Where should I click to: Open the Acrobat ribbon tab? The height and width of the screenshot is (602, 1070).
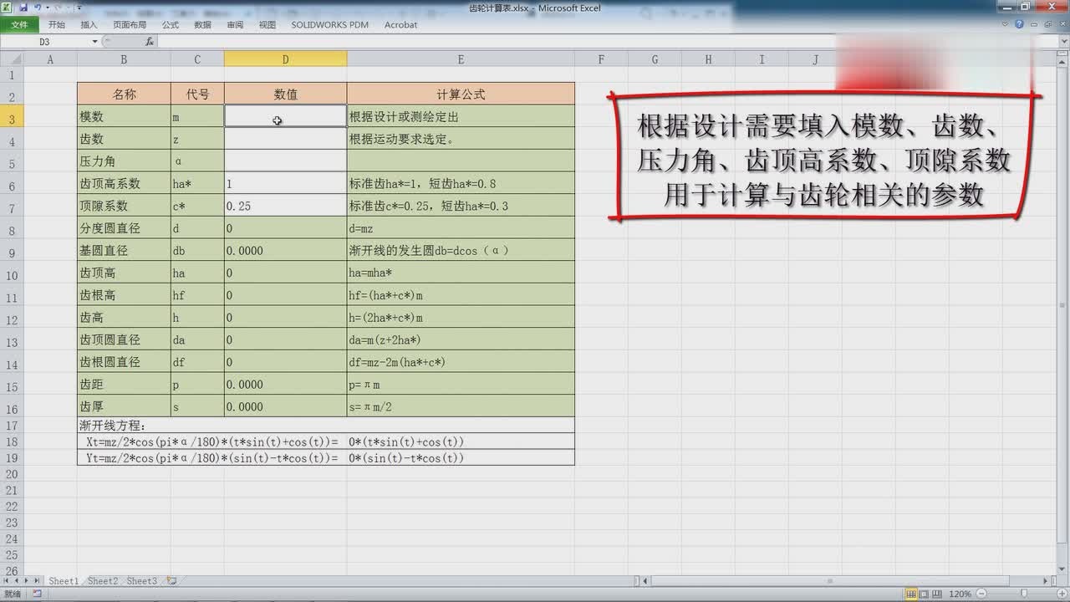coord(400,25)
